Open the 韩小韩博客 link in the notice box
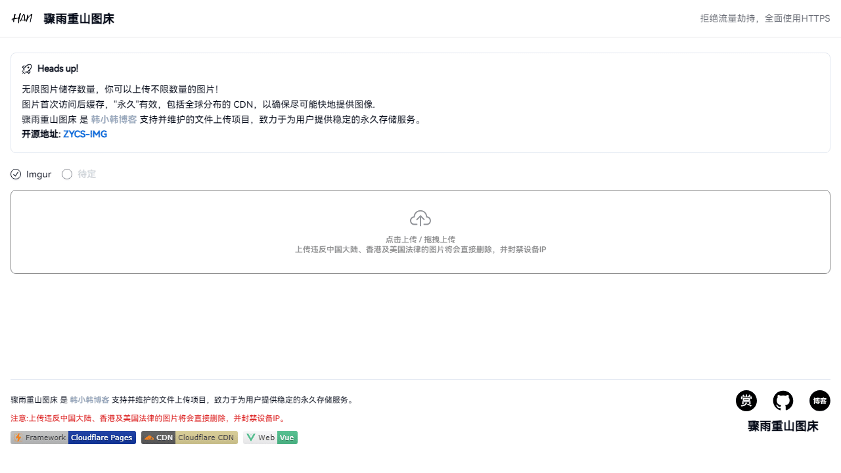The height and width of the screenshot is (473, 841). (114, 120)
